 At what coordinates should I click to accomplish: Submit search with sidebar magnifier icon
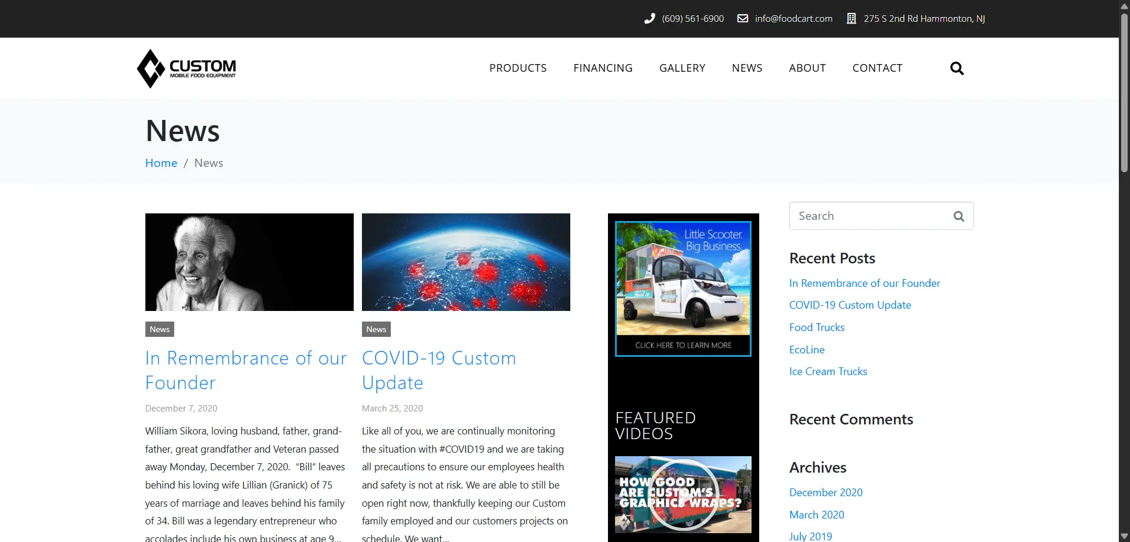[x=958, y=216]
